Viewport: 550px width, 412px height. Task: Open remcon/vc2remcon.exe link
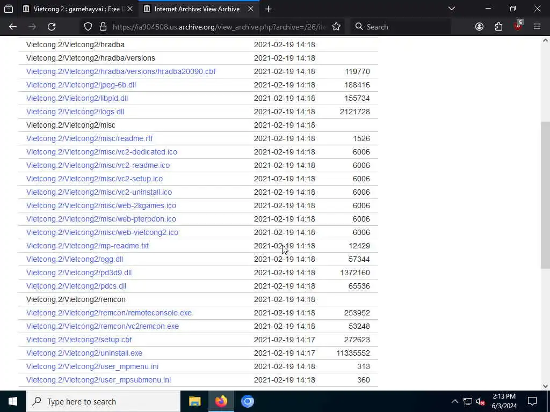coord(103,326)
